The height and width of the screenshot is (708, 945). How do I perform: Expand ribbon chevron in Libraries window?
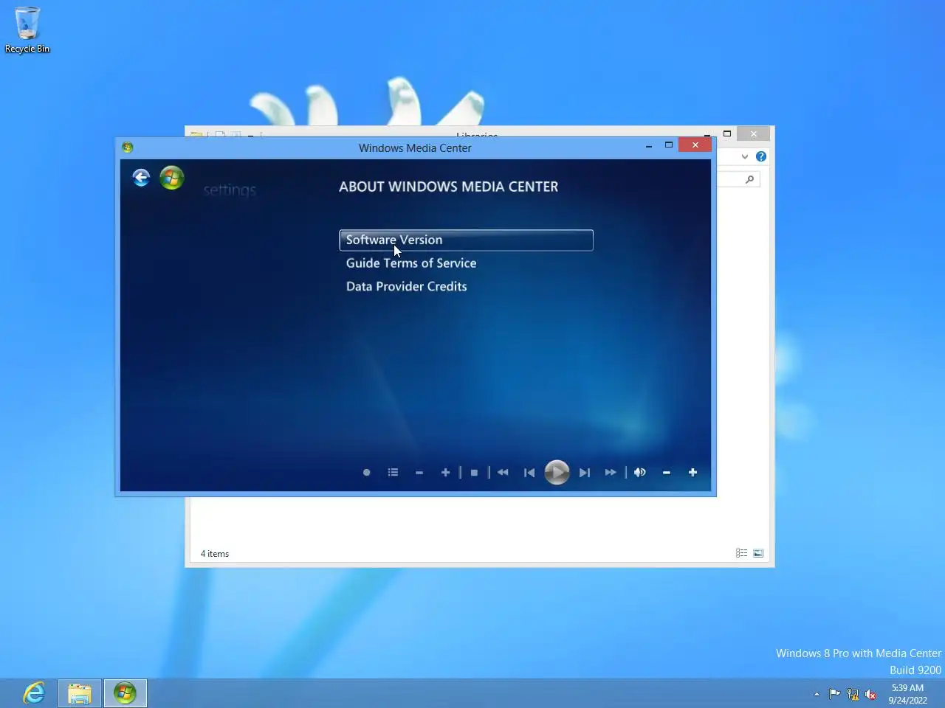(745, 156)
